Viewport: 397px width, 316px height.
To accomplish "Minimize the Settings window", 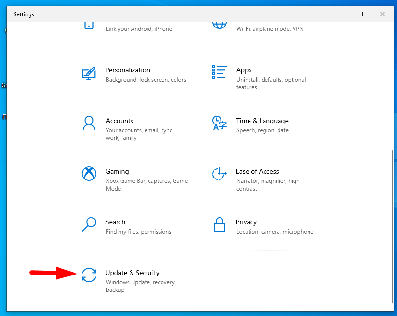I will coord(338,14).
